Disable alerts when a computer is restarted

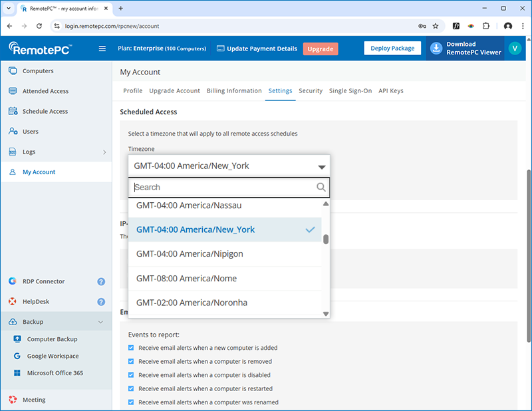point(131,389)
